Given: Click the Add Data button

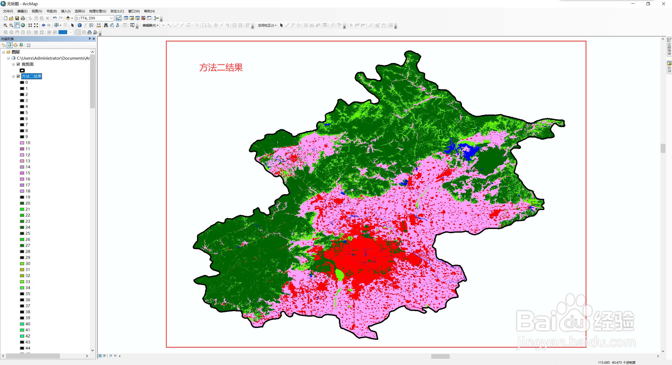Looking at the screenshot, I should coord(68,18).
